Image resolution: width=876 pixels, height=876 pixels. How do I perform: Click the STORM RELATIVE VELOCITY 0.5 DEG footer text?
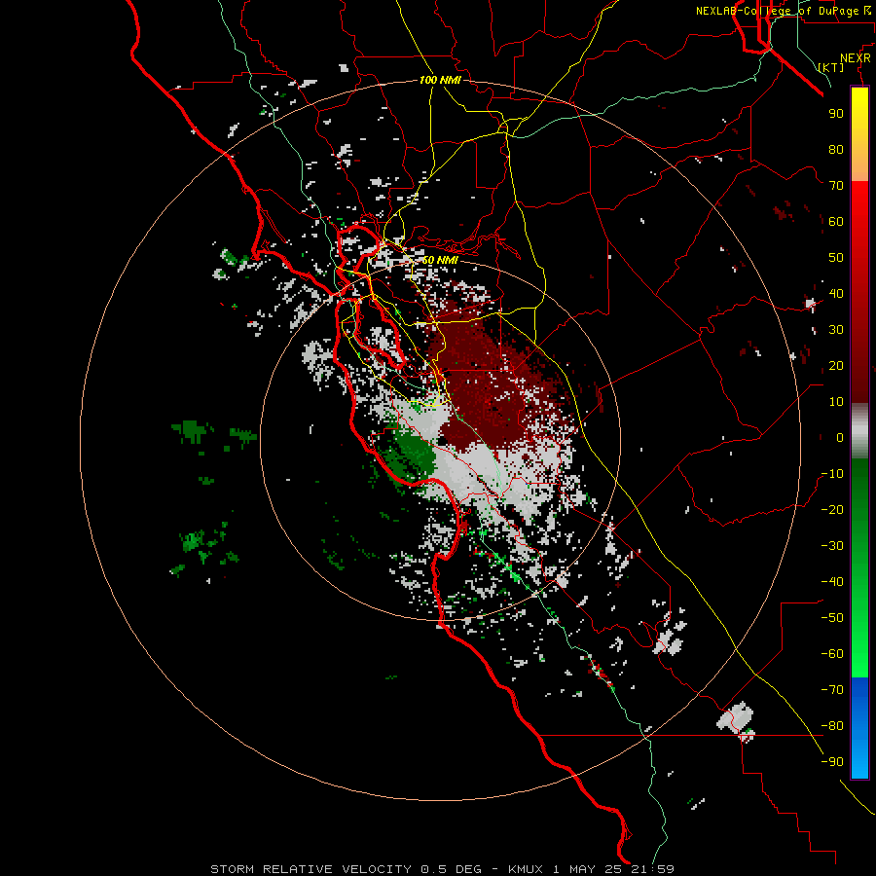pos(346,869)
